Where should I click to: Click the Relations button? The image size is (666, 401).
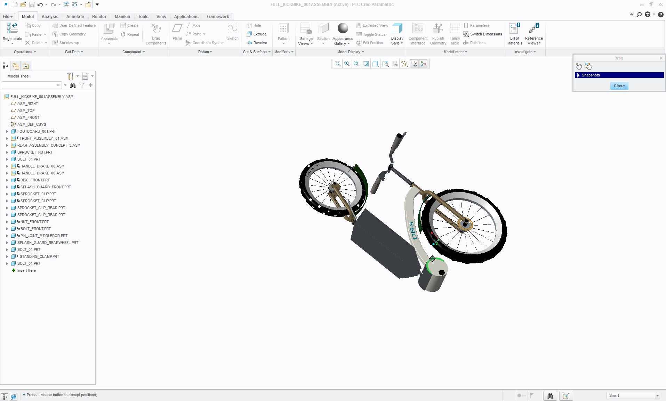click(x=474, y=43)
